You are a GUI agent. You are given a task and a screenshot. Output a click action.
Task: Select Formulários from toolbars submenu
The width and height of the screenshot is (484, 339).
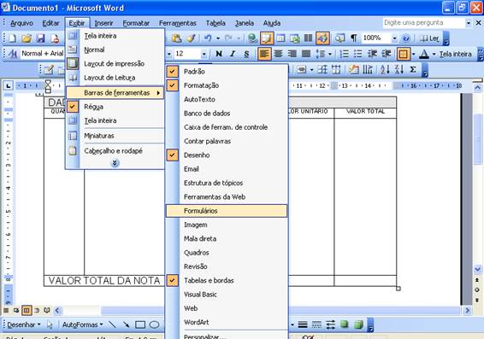click(x=227, y=211)
